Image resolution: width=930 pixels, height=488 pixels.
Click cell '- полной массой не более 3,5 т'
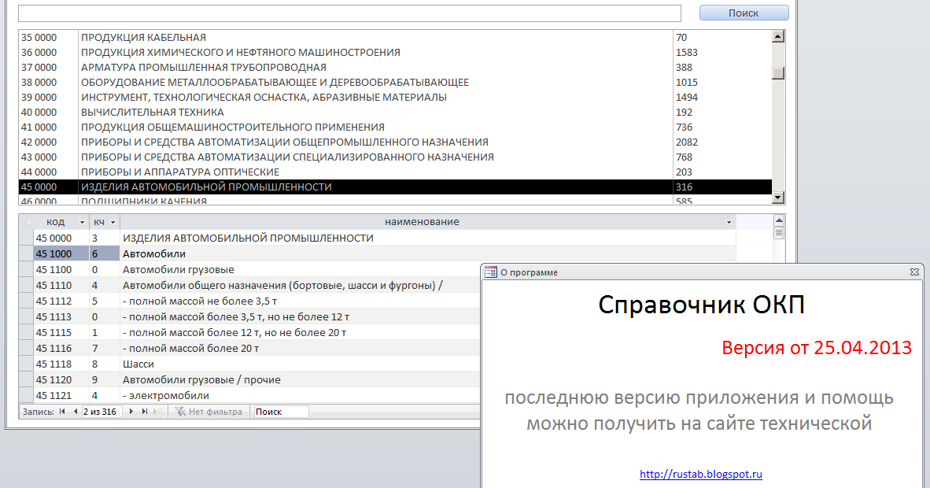point(300,301)
